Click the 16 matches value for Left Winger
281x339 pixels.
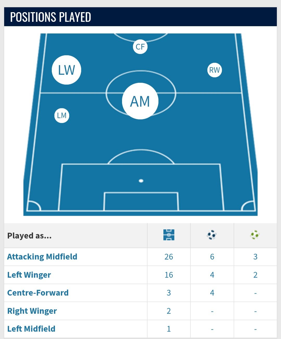click(x=169, y=275)
